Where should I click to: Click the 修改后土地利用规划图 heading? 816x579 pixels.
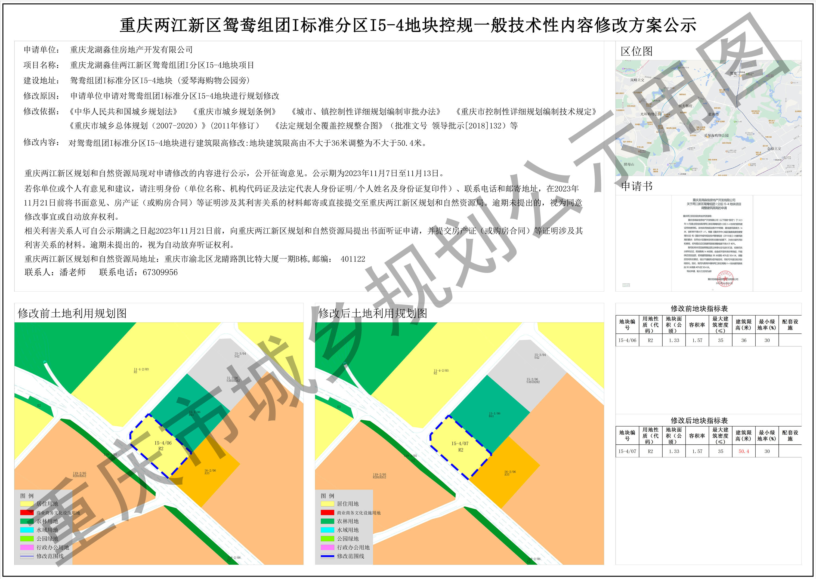coord(372,313)
